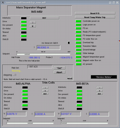
Task: Click the small button at the field set panel corner
Action: coord(70,78)
